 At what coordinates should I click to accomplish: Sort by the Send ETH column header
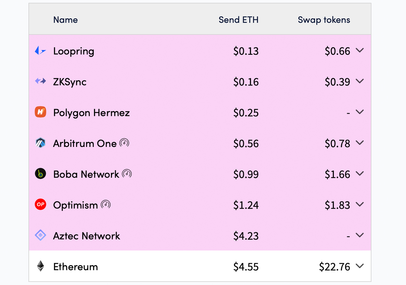(239, 20)
